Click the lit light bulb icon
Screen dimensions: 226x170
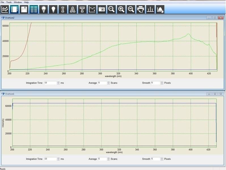point(43,9)
